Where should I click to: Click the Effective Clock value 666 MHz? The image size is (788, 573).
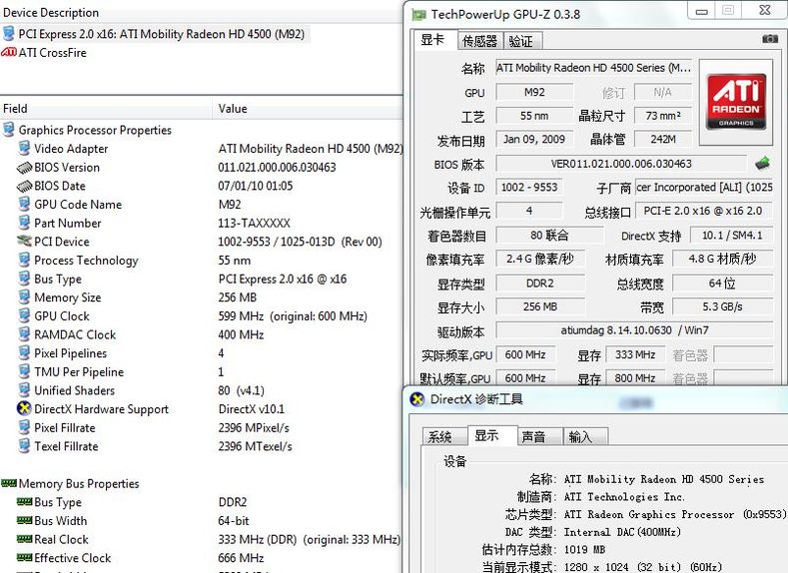point(241,558)
